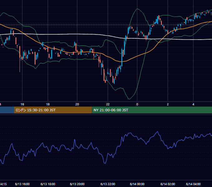The height and width of the screenshot is (187, 212).
Task: Click the 6/13 20:00 date label
Action: [x=77, y=184]
